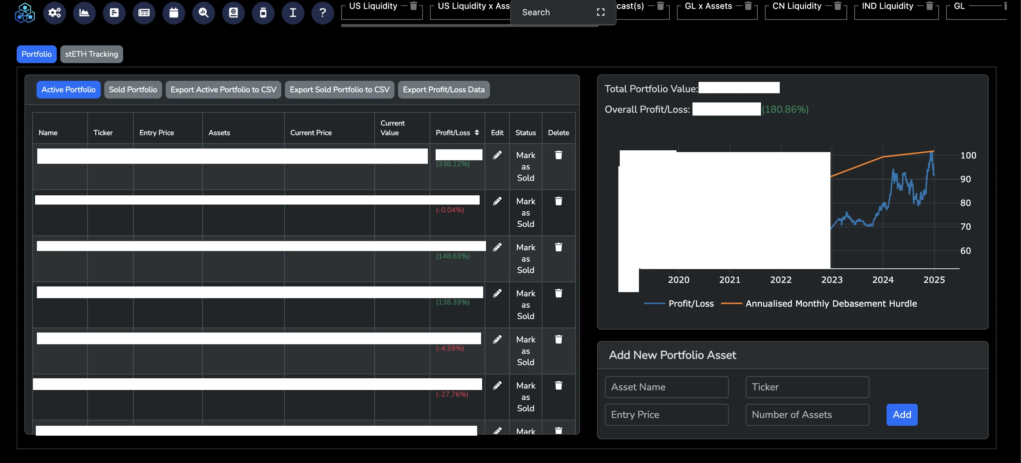Image resolution: width=1021 pixels, height=463 pixels.
Task: Mark the 148.63% row as sold
Action: pos(525,259)
